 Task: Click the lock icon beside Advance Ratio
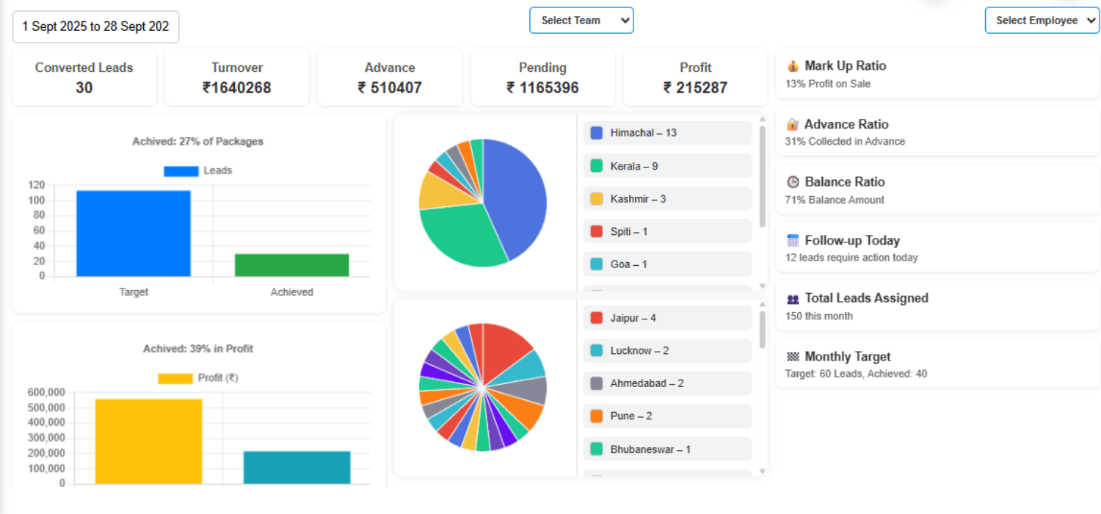[793, 125]
